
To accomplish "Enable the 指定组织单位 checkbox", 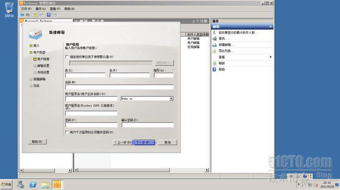I will [x=67, y=57].
